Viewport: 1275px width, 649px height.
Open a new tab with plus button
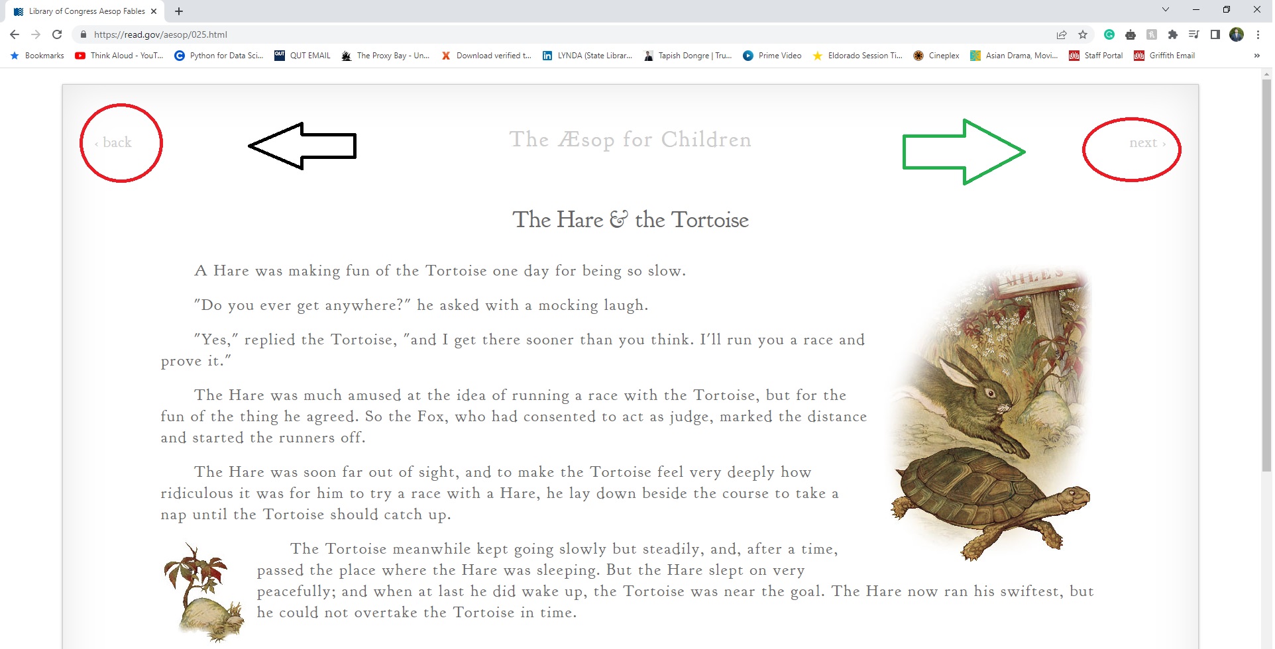click(x=179, y=11)
